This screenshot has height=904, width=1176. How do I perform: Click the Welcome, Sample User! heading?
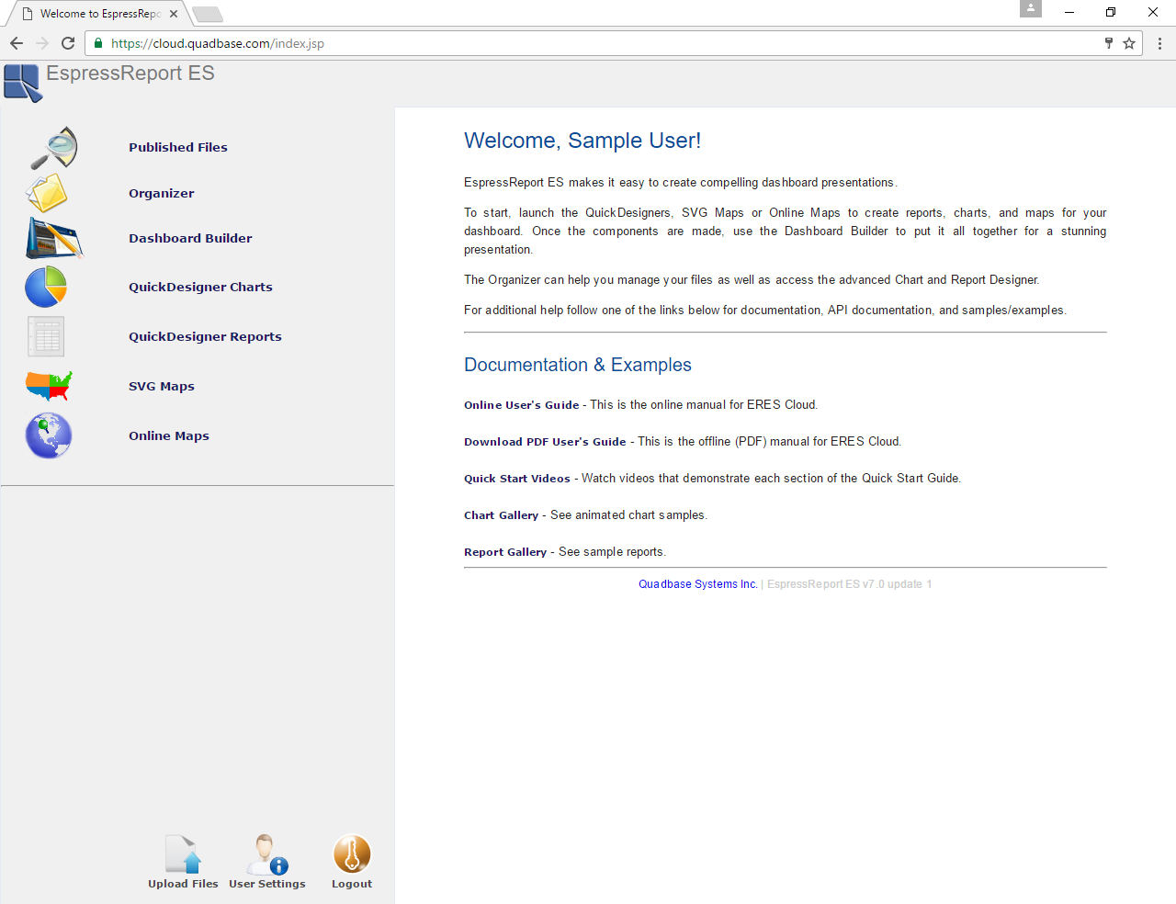coord(582,141)
